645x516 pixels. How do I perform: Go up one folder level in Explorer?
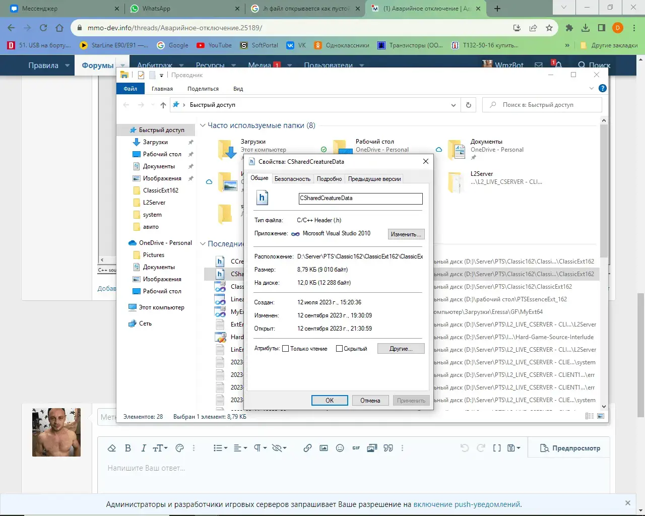point(163,105)
